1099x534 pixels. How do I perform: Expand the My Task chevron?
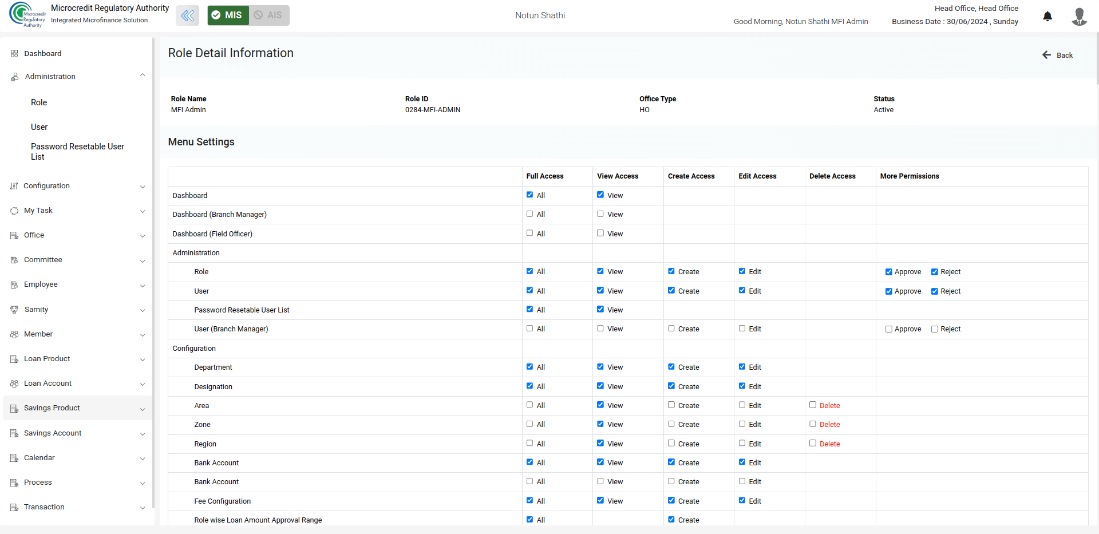pos(143,211)
